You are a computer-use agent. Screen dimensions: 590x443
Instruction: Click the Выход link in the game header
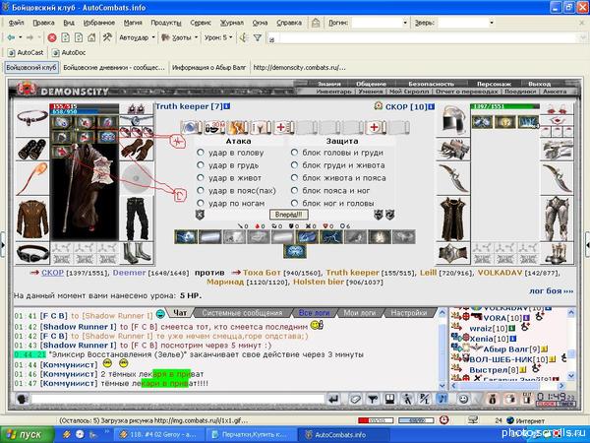[539, 84]
